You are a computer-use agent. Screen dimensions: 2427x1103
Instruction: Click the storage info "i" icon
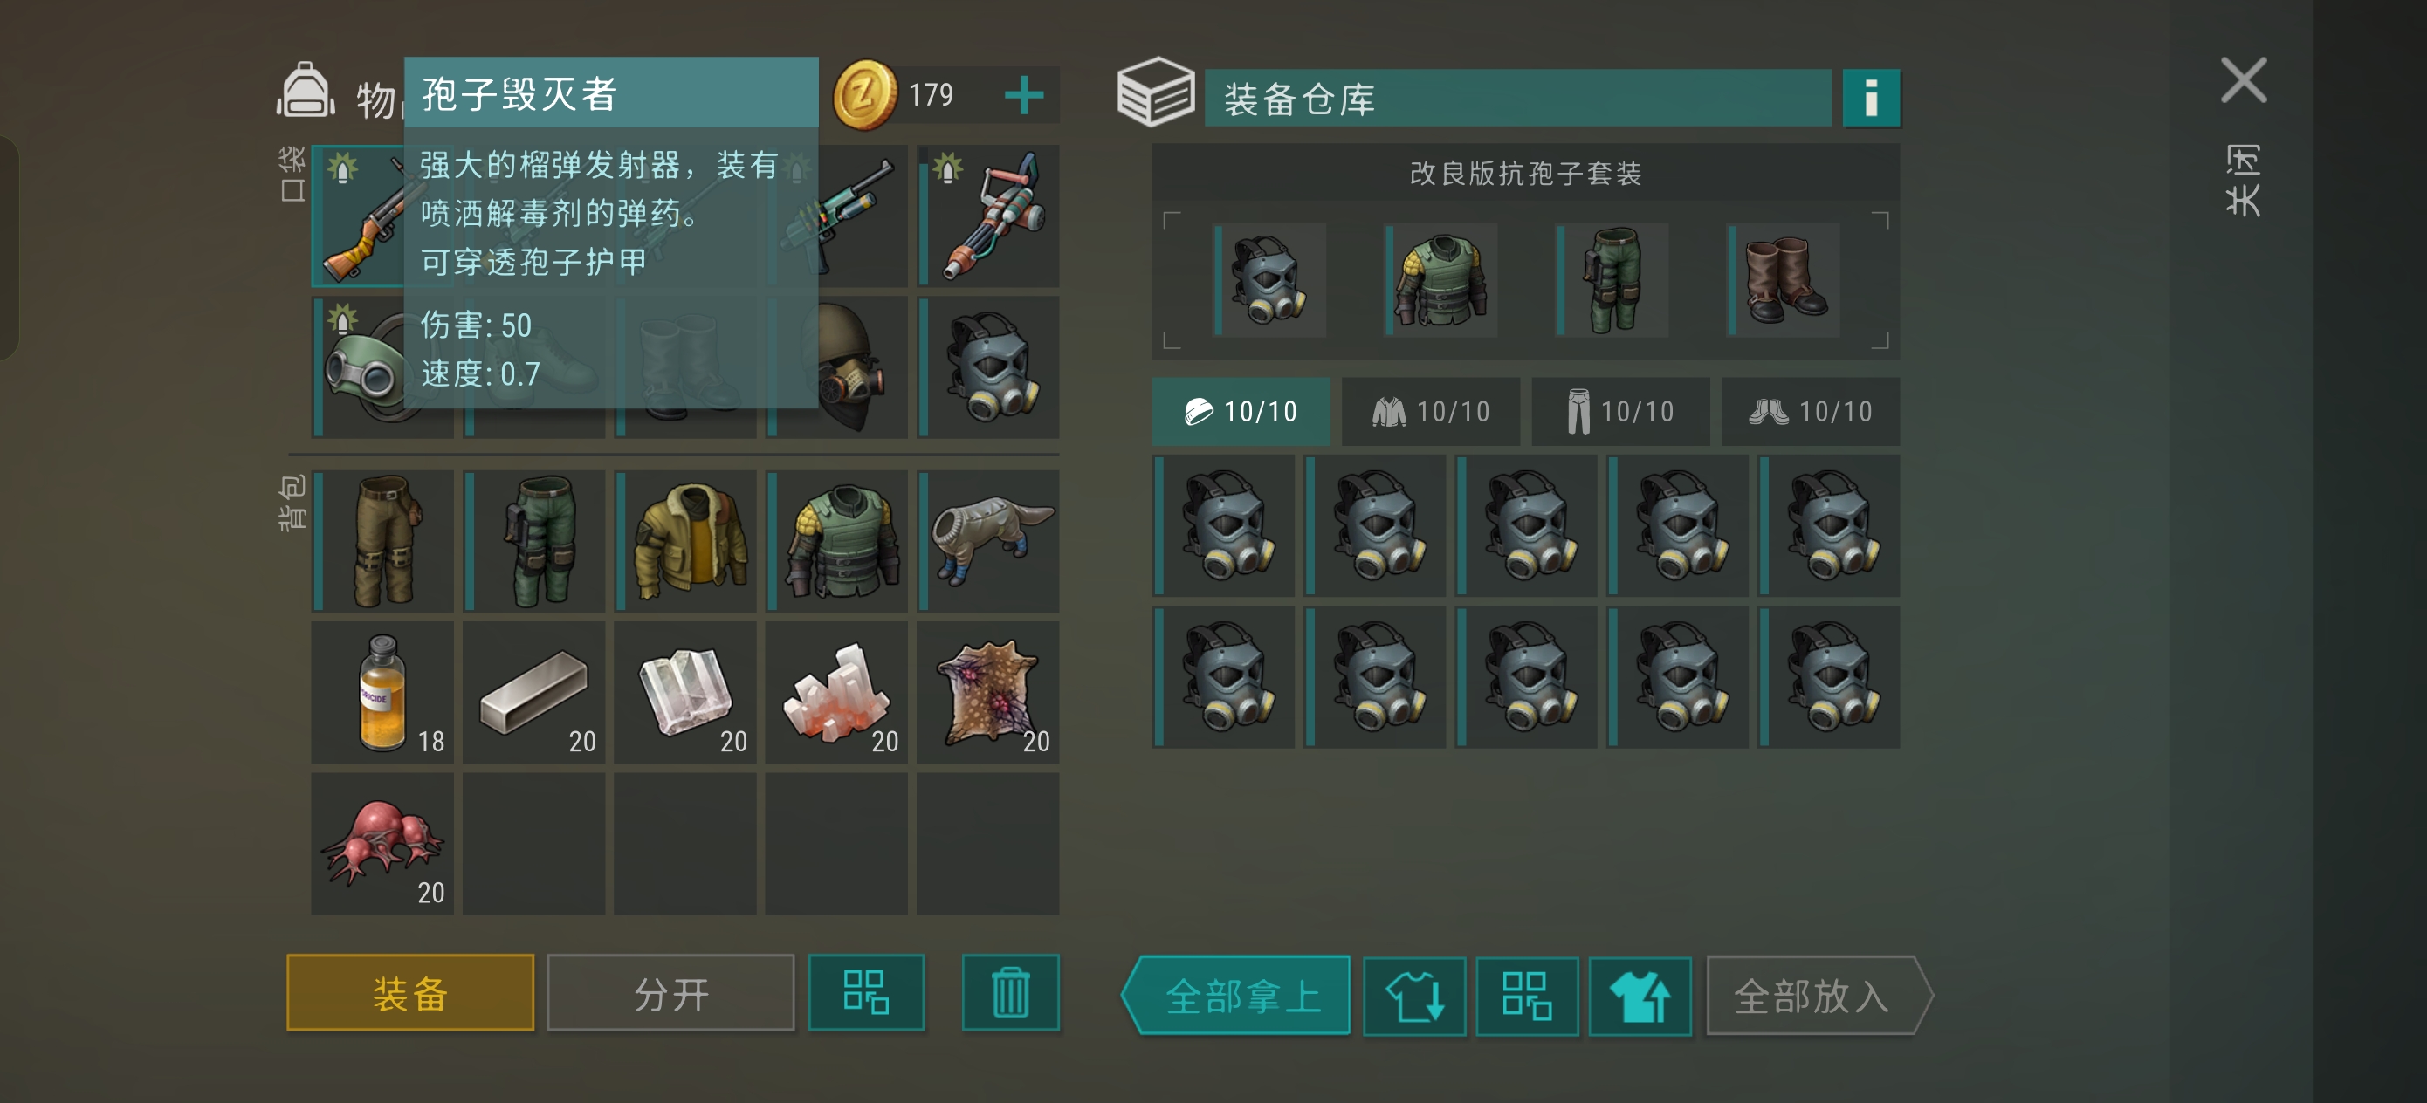click(x=1870, y=97)
